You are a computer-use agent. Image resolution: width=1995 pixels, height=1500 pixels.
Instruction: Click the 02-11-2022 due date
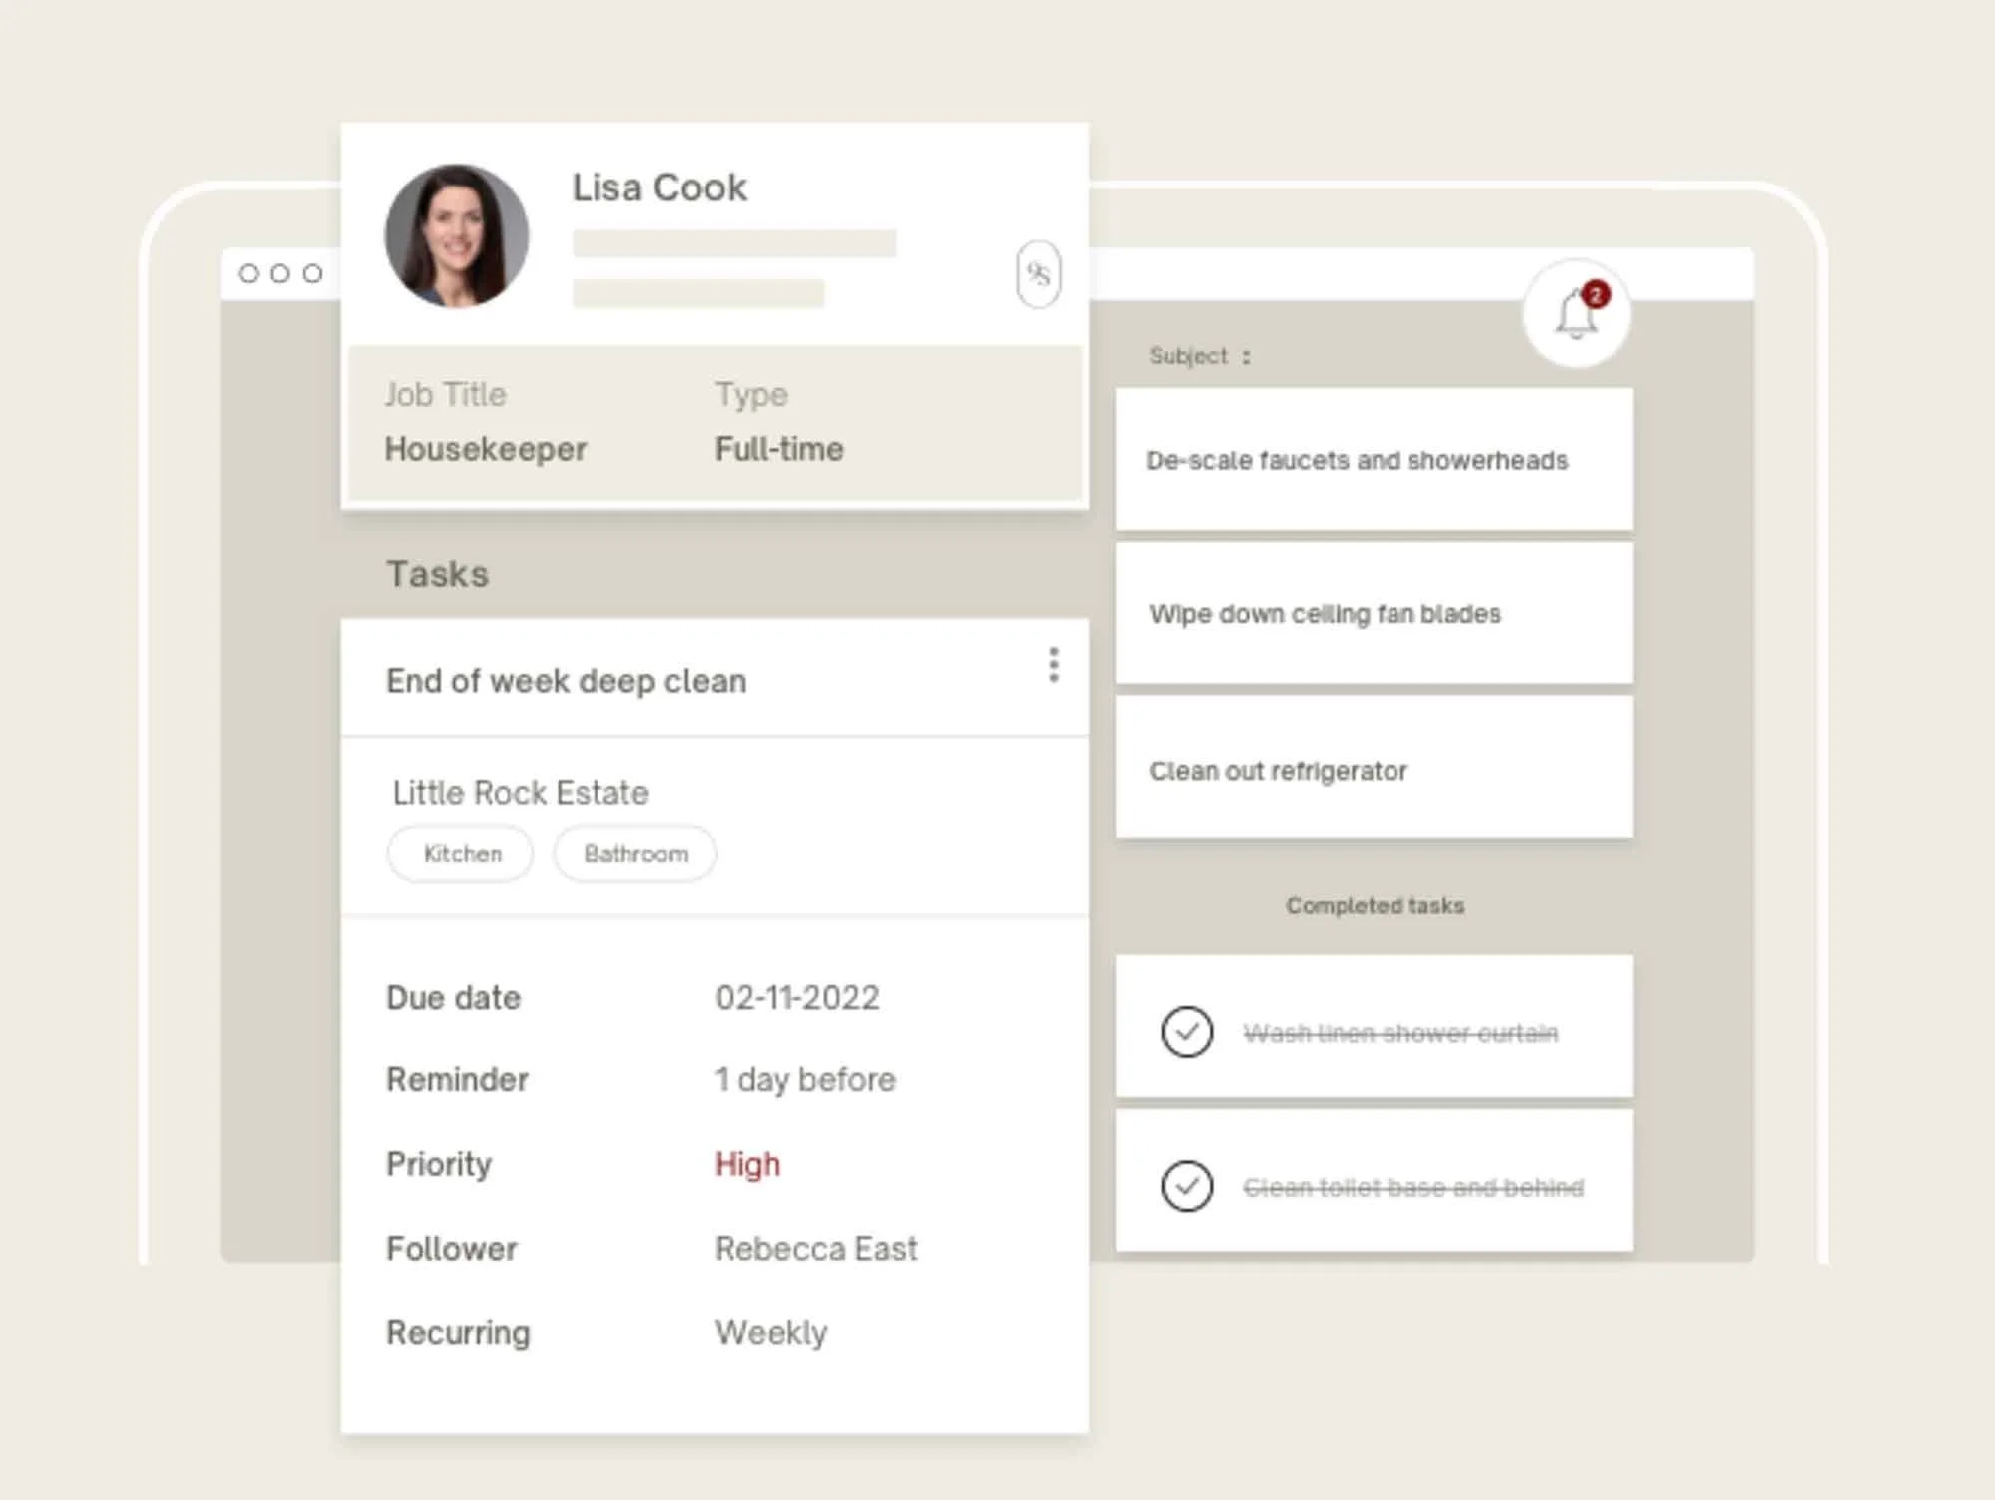pyautogui.click(x=797, y=998)
